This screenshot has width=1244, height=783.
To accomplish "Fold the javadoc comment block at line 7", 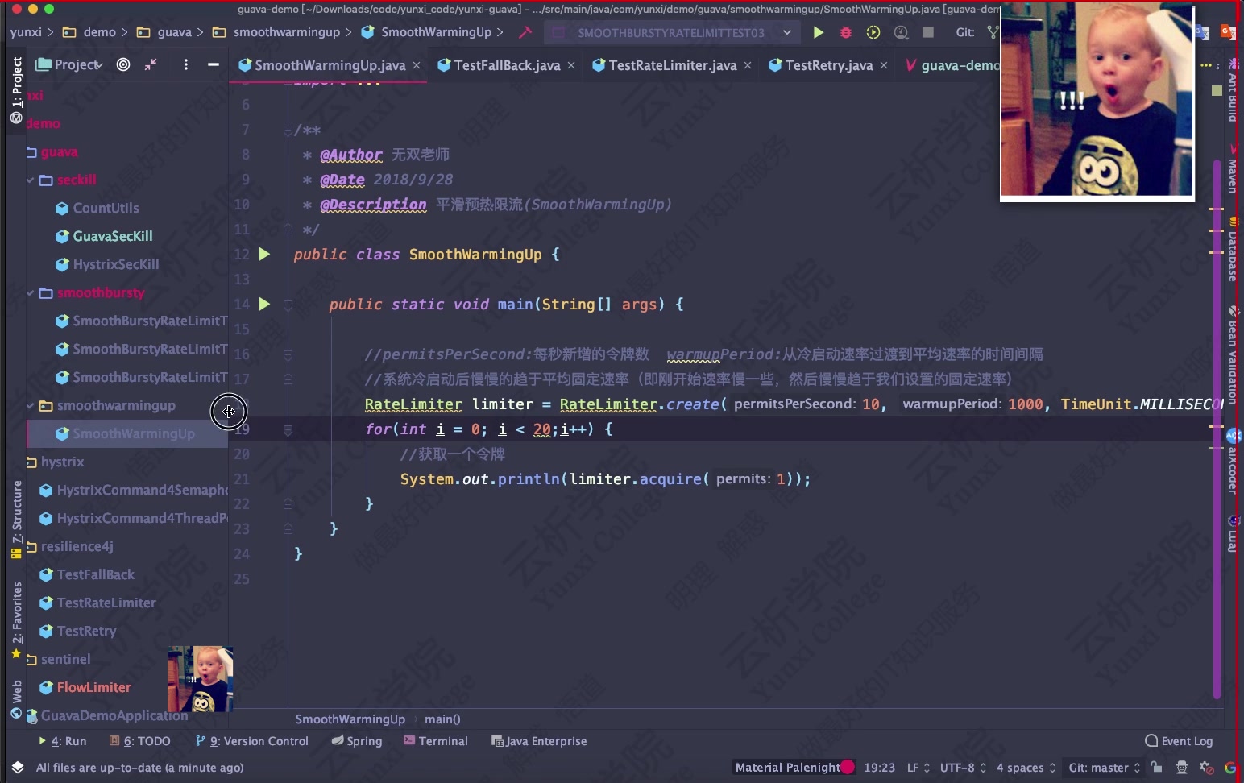I will pos(288,130).
